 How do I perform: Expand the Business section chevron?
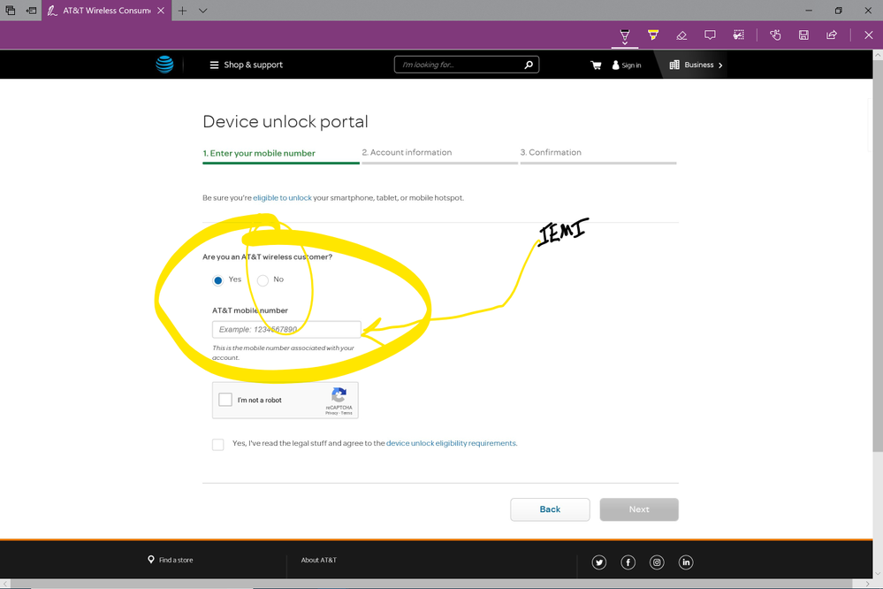(720, 65)
